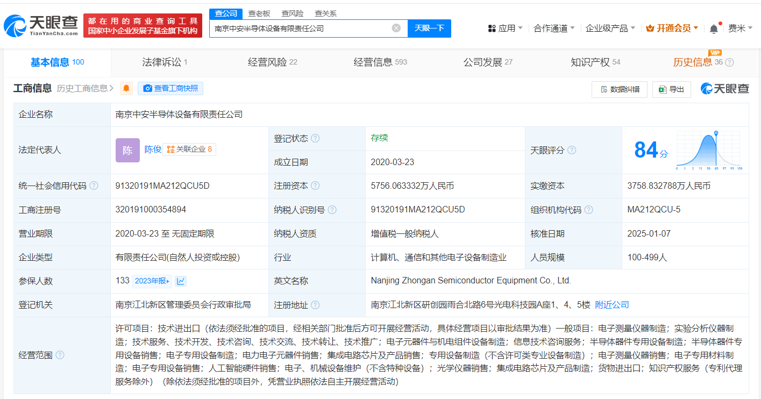Select the 查老板 search tab
The height and width of the screenshot is (399, 761).
pyautogui.click(x=259, y=13)
